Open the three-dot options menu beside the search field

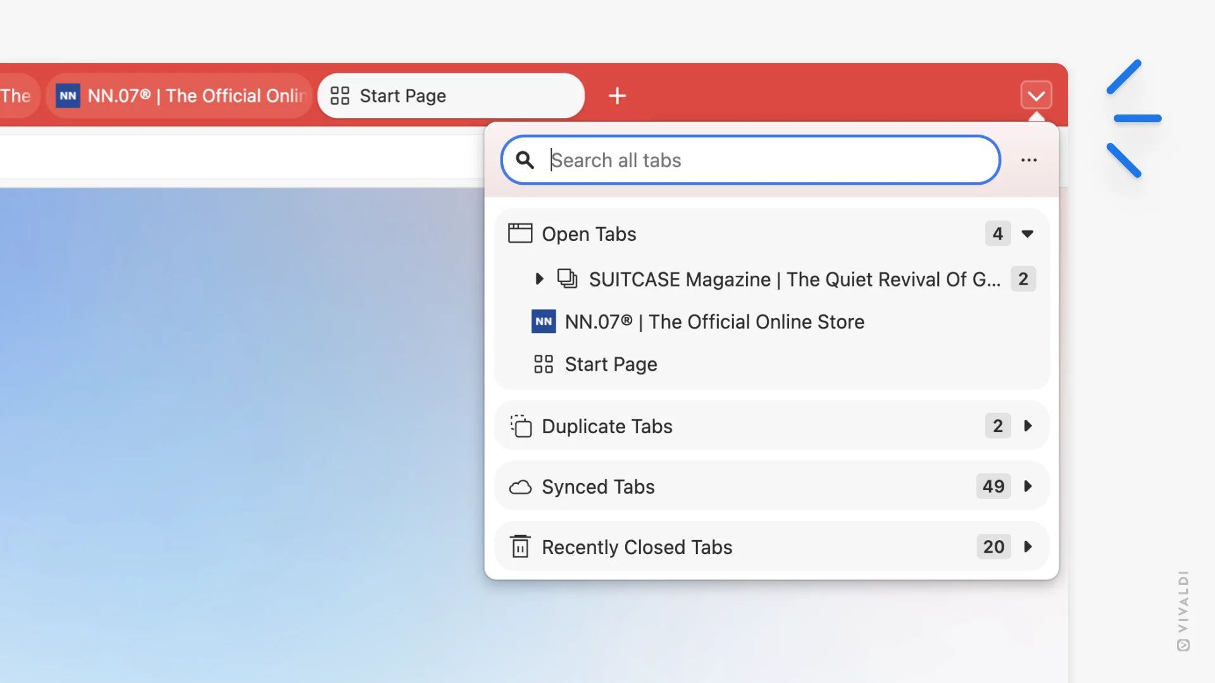click(1029, 160)
